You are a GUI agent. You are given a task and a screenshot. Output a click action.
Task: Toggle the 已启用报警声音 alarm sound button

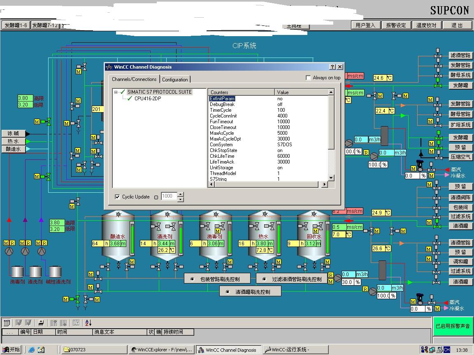point(453,326)
